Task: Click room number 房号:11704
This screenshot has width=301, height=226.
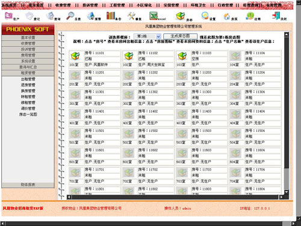Action: click(x=255, y=170)
